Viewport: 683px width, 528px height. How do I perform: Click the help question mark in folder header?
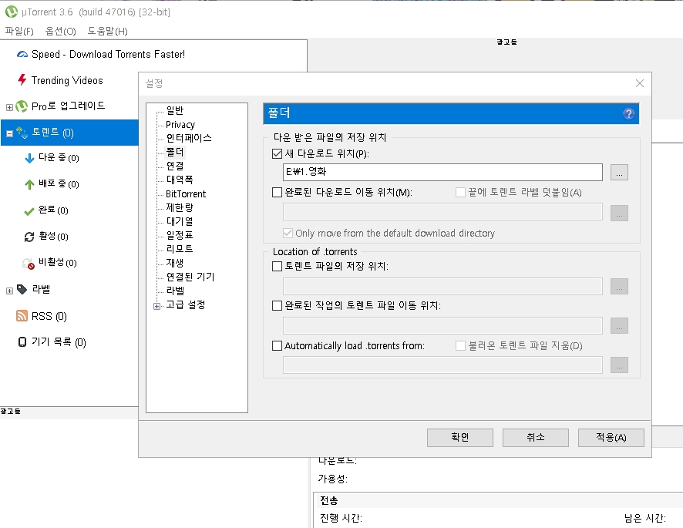pyautogui.click(x=628, y=114)
